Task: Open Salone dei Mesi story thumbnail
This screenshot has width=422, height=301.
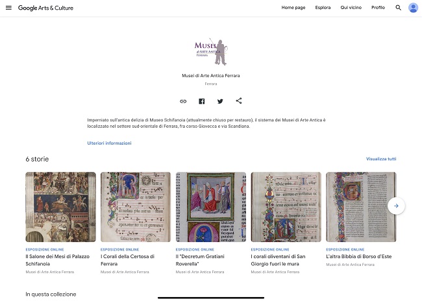Action: click(x=60, y=207)
